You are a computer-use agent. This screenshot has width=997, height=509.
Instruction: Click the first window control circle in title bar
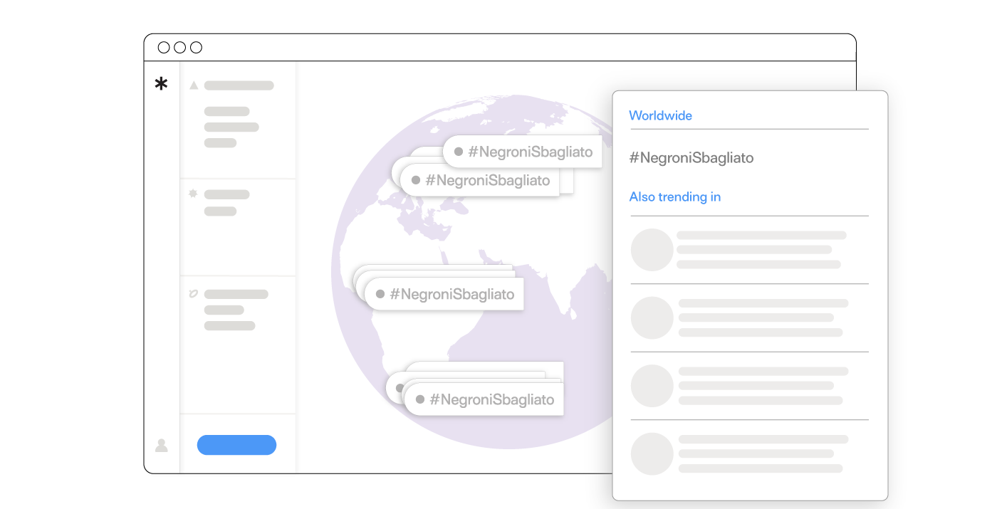tap(164, 48)
